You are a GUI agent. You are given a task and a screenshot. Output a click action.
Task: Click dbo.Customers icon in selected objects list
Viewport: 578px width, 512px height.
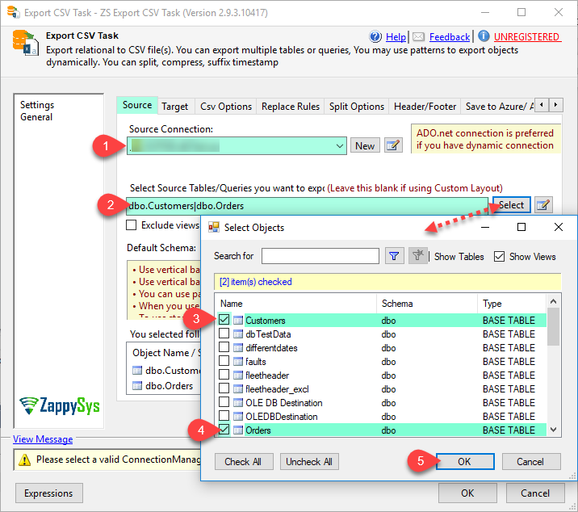click(137, 371)
